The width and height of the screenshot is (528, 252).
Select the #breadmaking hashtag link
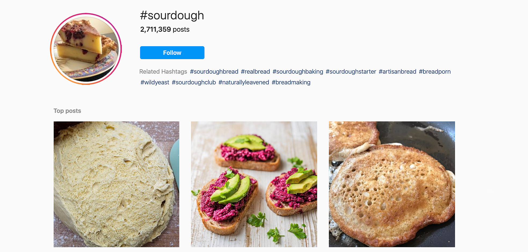tap(291, 82)
